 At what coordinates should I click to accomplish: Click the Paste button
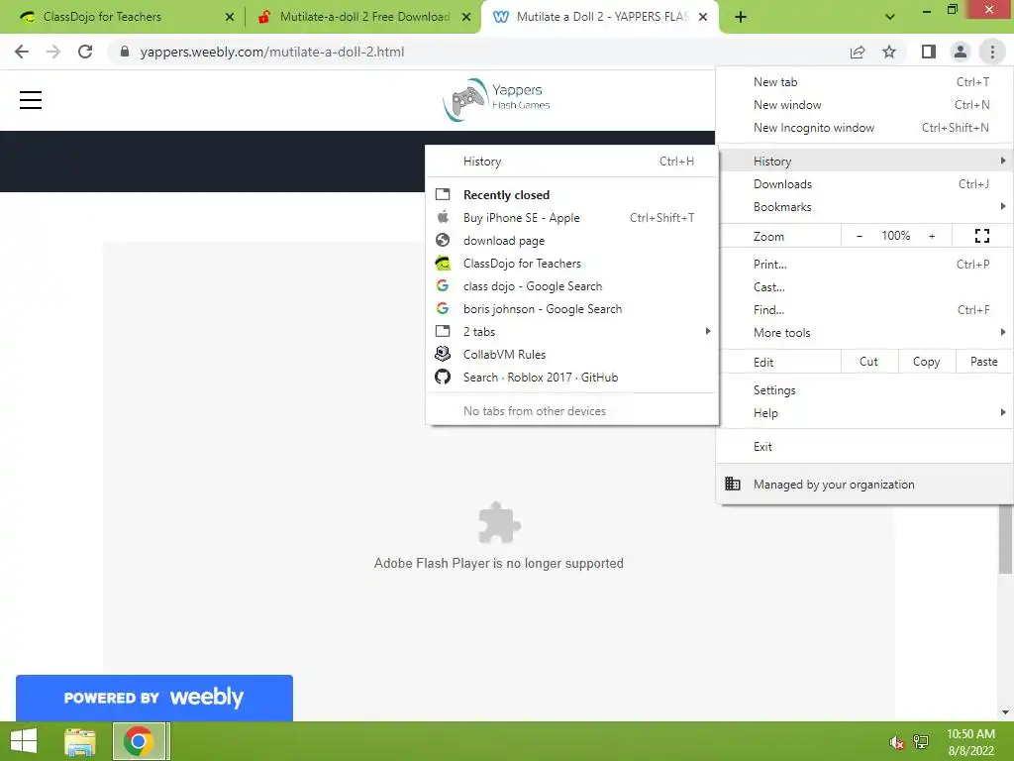pyautogui.click(x=984, y=362)
